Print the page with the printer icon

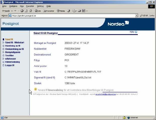pos(79,11)
